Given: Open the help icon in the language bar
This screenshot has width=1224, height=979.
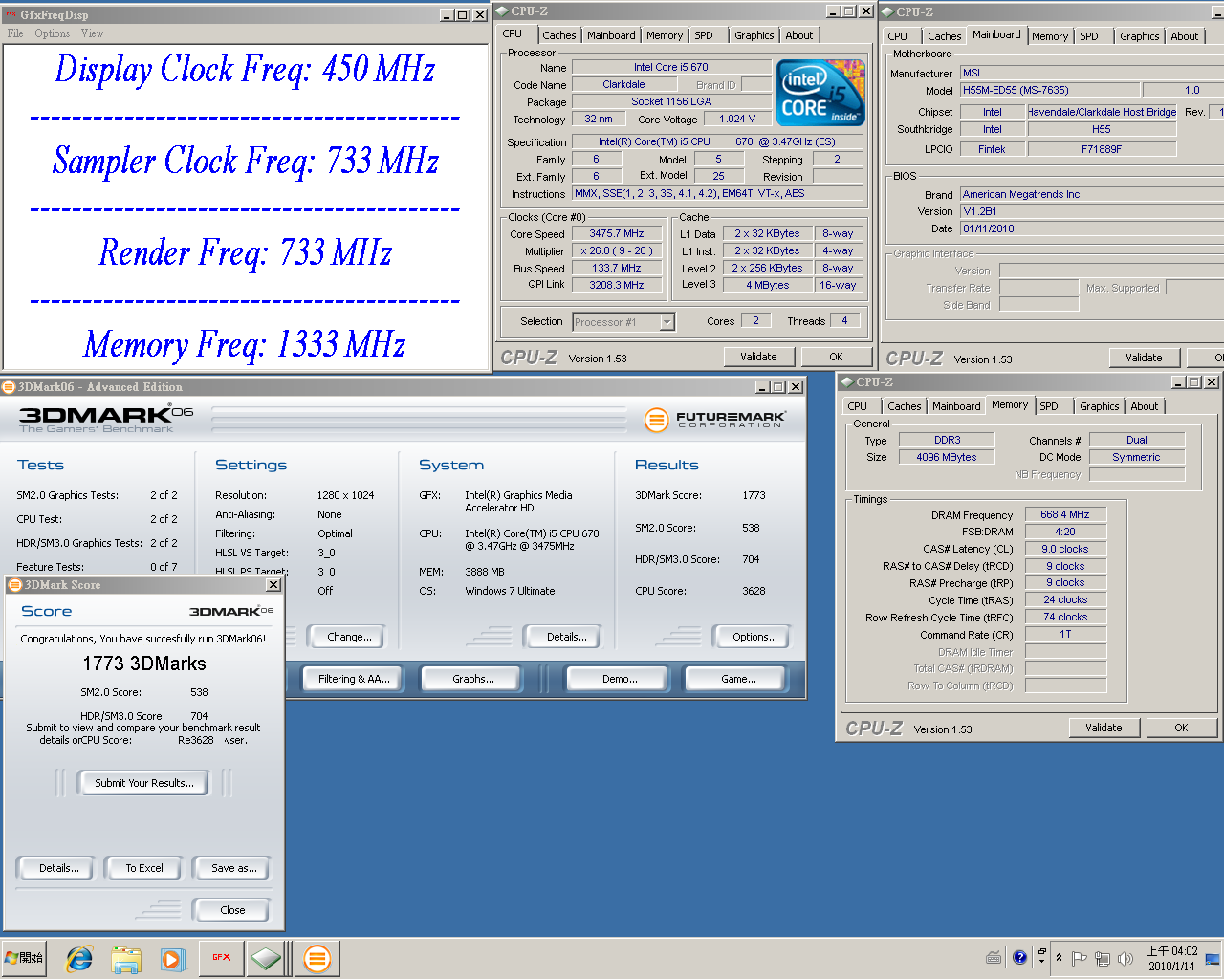Looking at the screenshot, I should (x=1019, y=957).
